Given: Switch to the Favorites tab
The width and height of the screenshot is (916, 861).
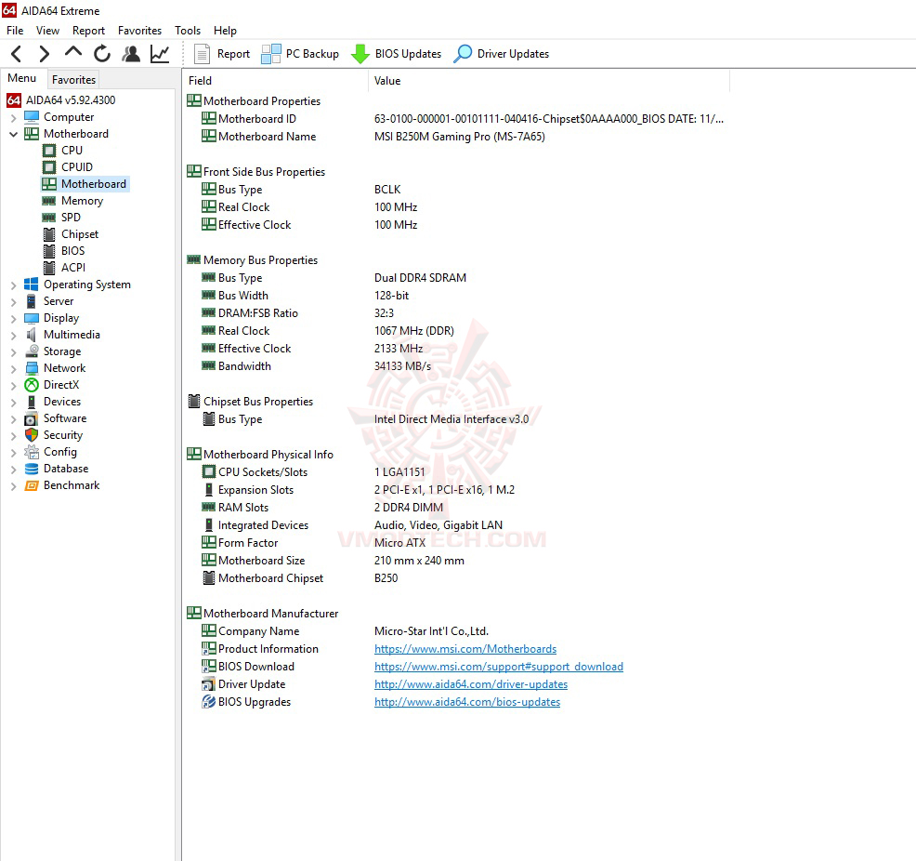Looking at the screenshot, I should (73, 79).
